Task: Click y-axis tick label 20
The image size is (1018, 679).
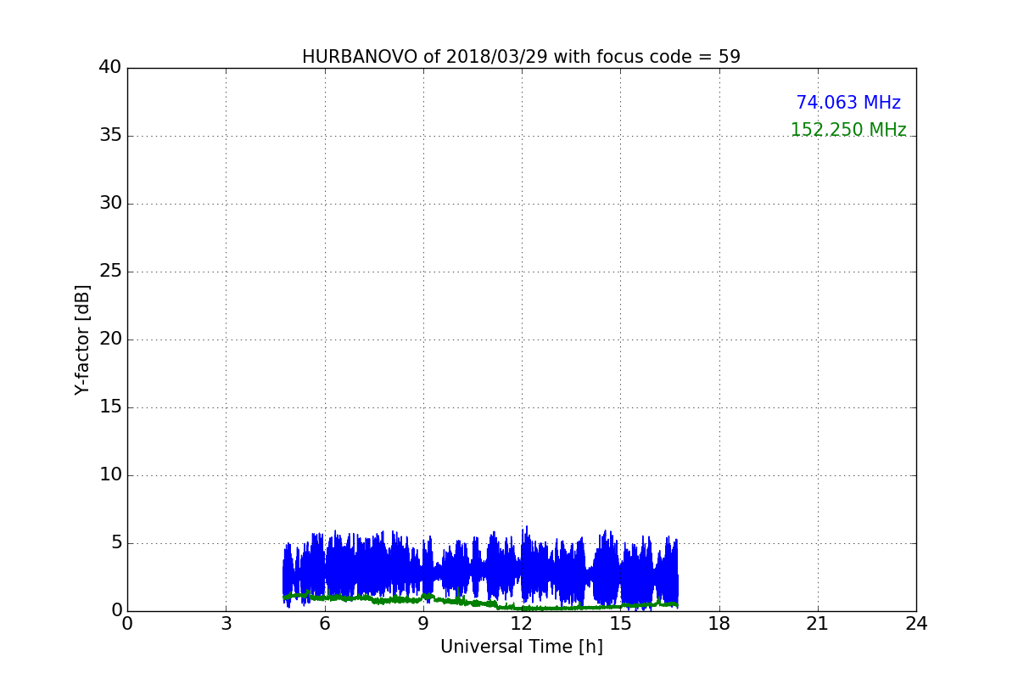Action: (x=110, y=339)
